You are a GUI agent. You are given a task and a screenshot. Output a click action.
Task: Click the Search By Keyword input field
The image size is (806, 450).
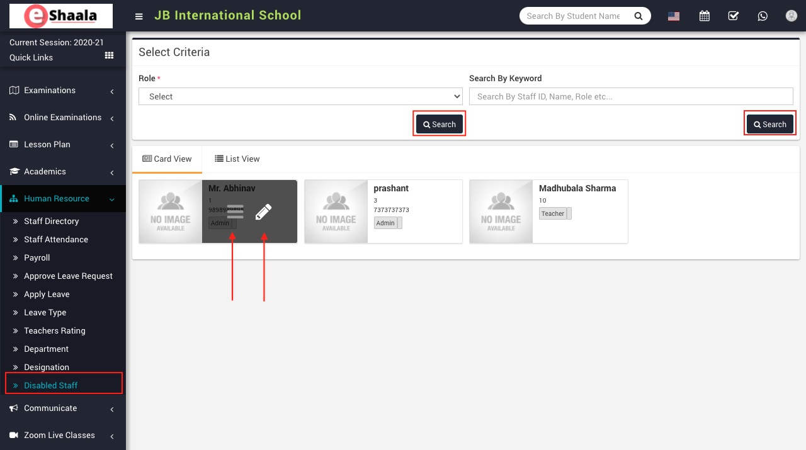[630, 96]
